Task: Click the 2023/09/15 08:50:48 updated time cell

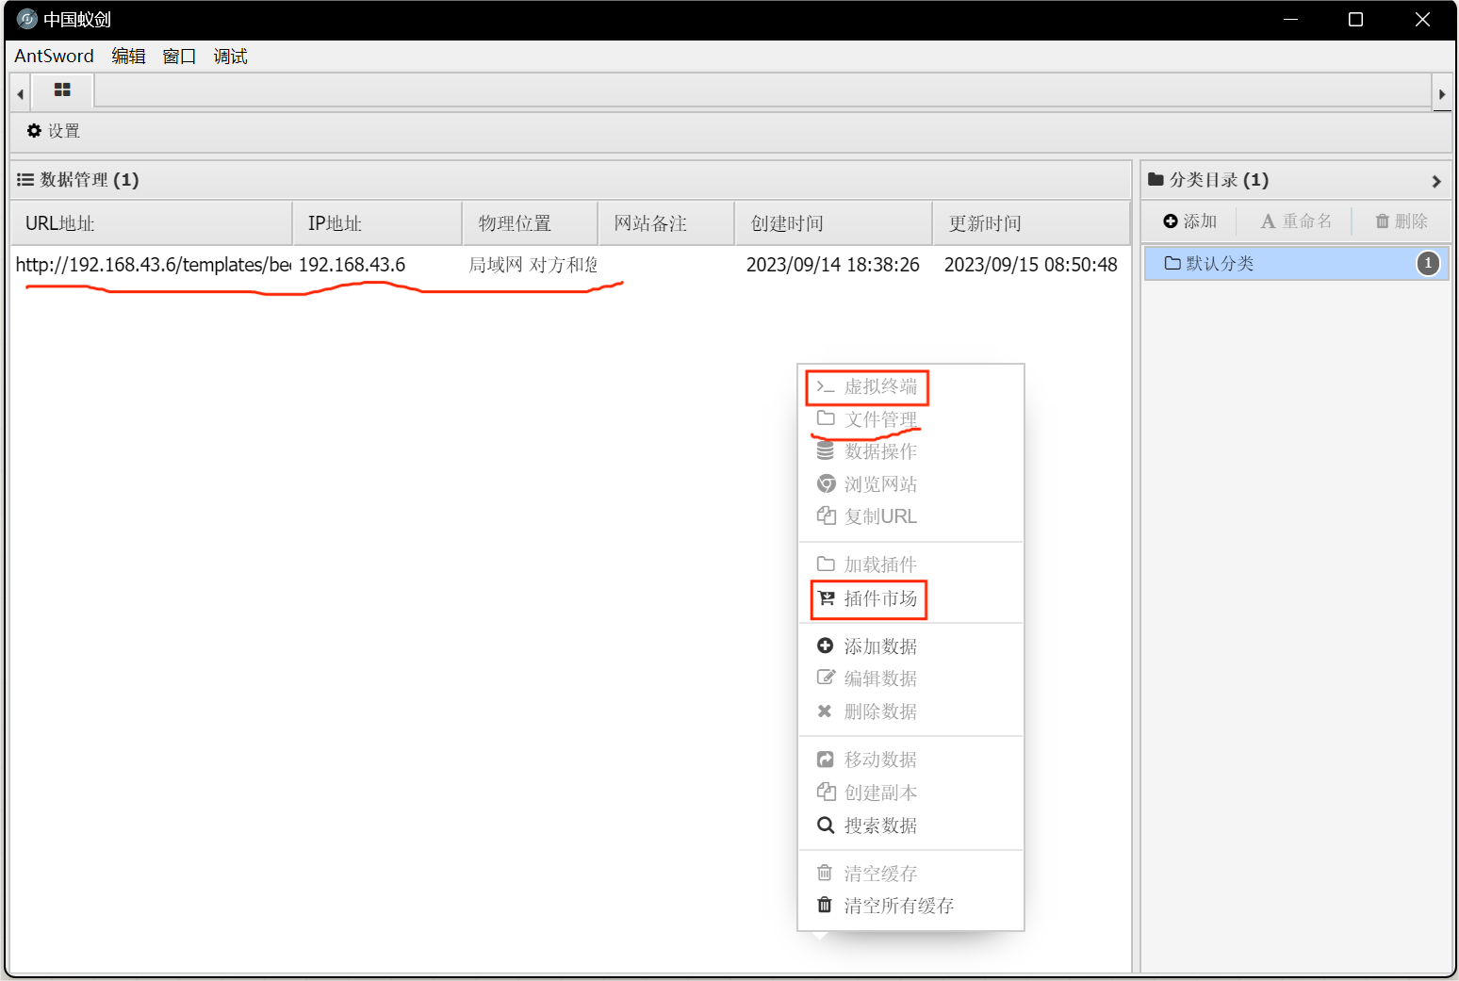Action: coord(1031,265)
